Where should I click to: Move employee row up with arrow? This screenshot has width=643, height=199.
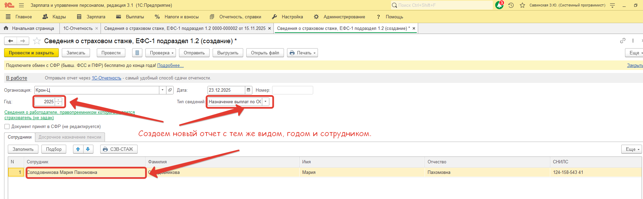[x=78, y=149]
